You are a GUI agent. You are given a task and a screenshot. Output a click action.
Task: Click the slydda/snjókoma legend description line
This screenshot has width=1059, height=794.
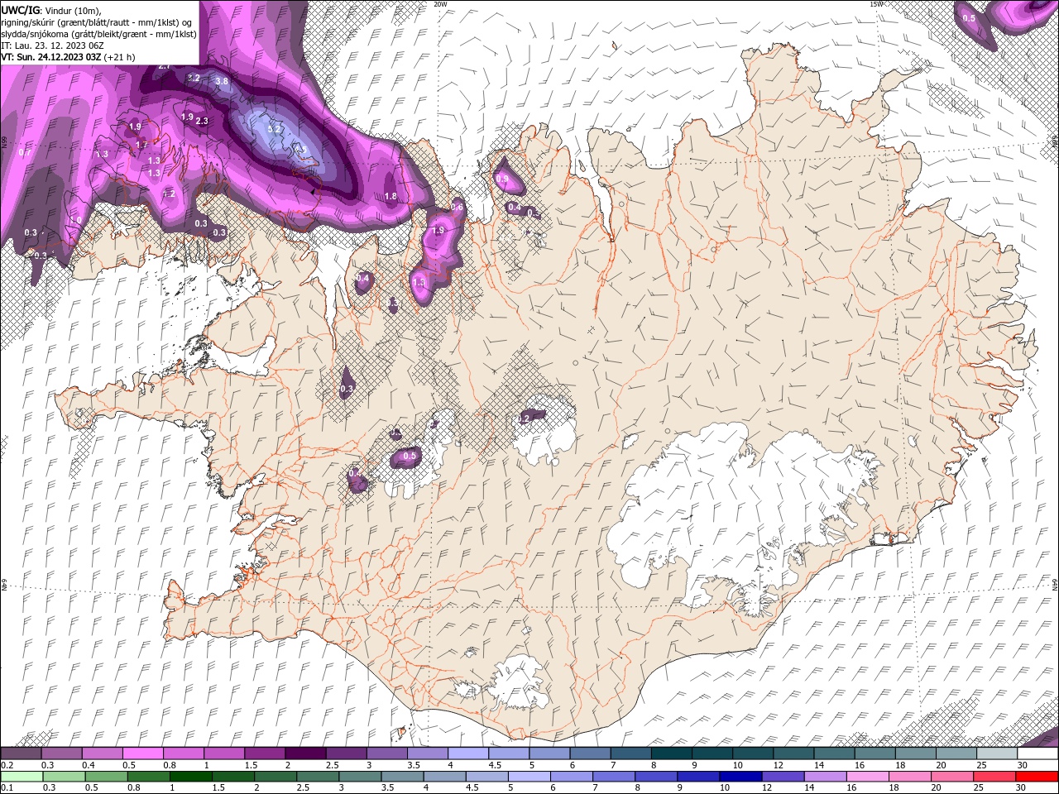pyautogui.click(x=98, y=34)
